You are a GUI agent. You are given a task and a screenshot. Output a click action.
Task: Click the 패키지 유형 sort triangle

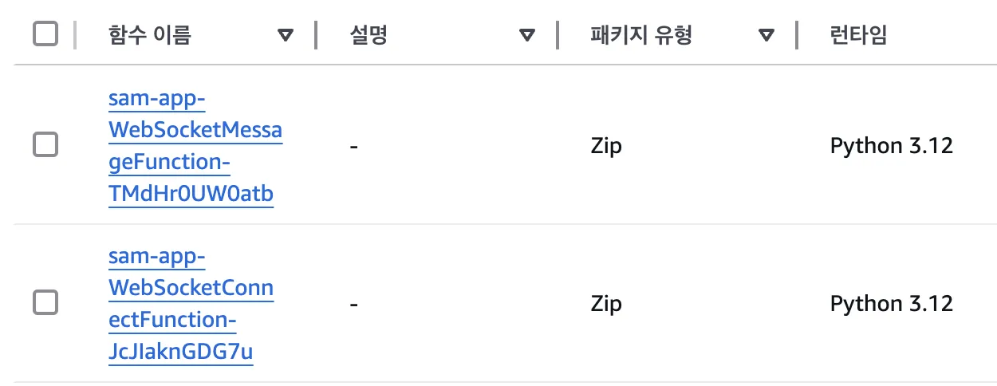point(766,36)
